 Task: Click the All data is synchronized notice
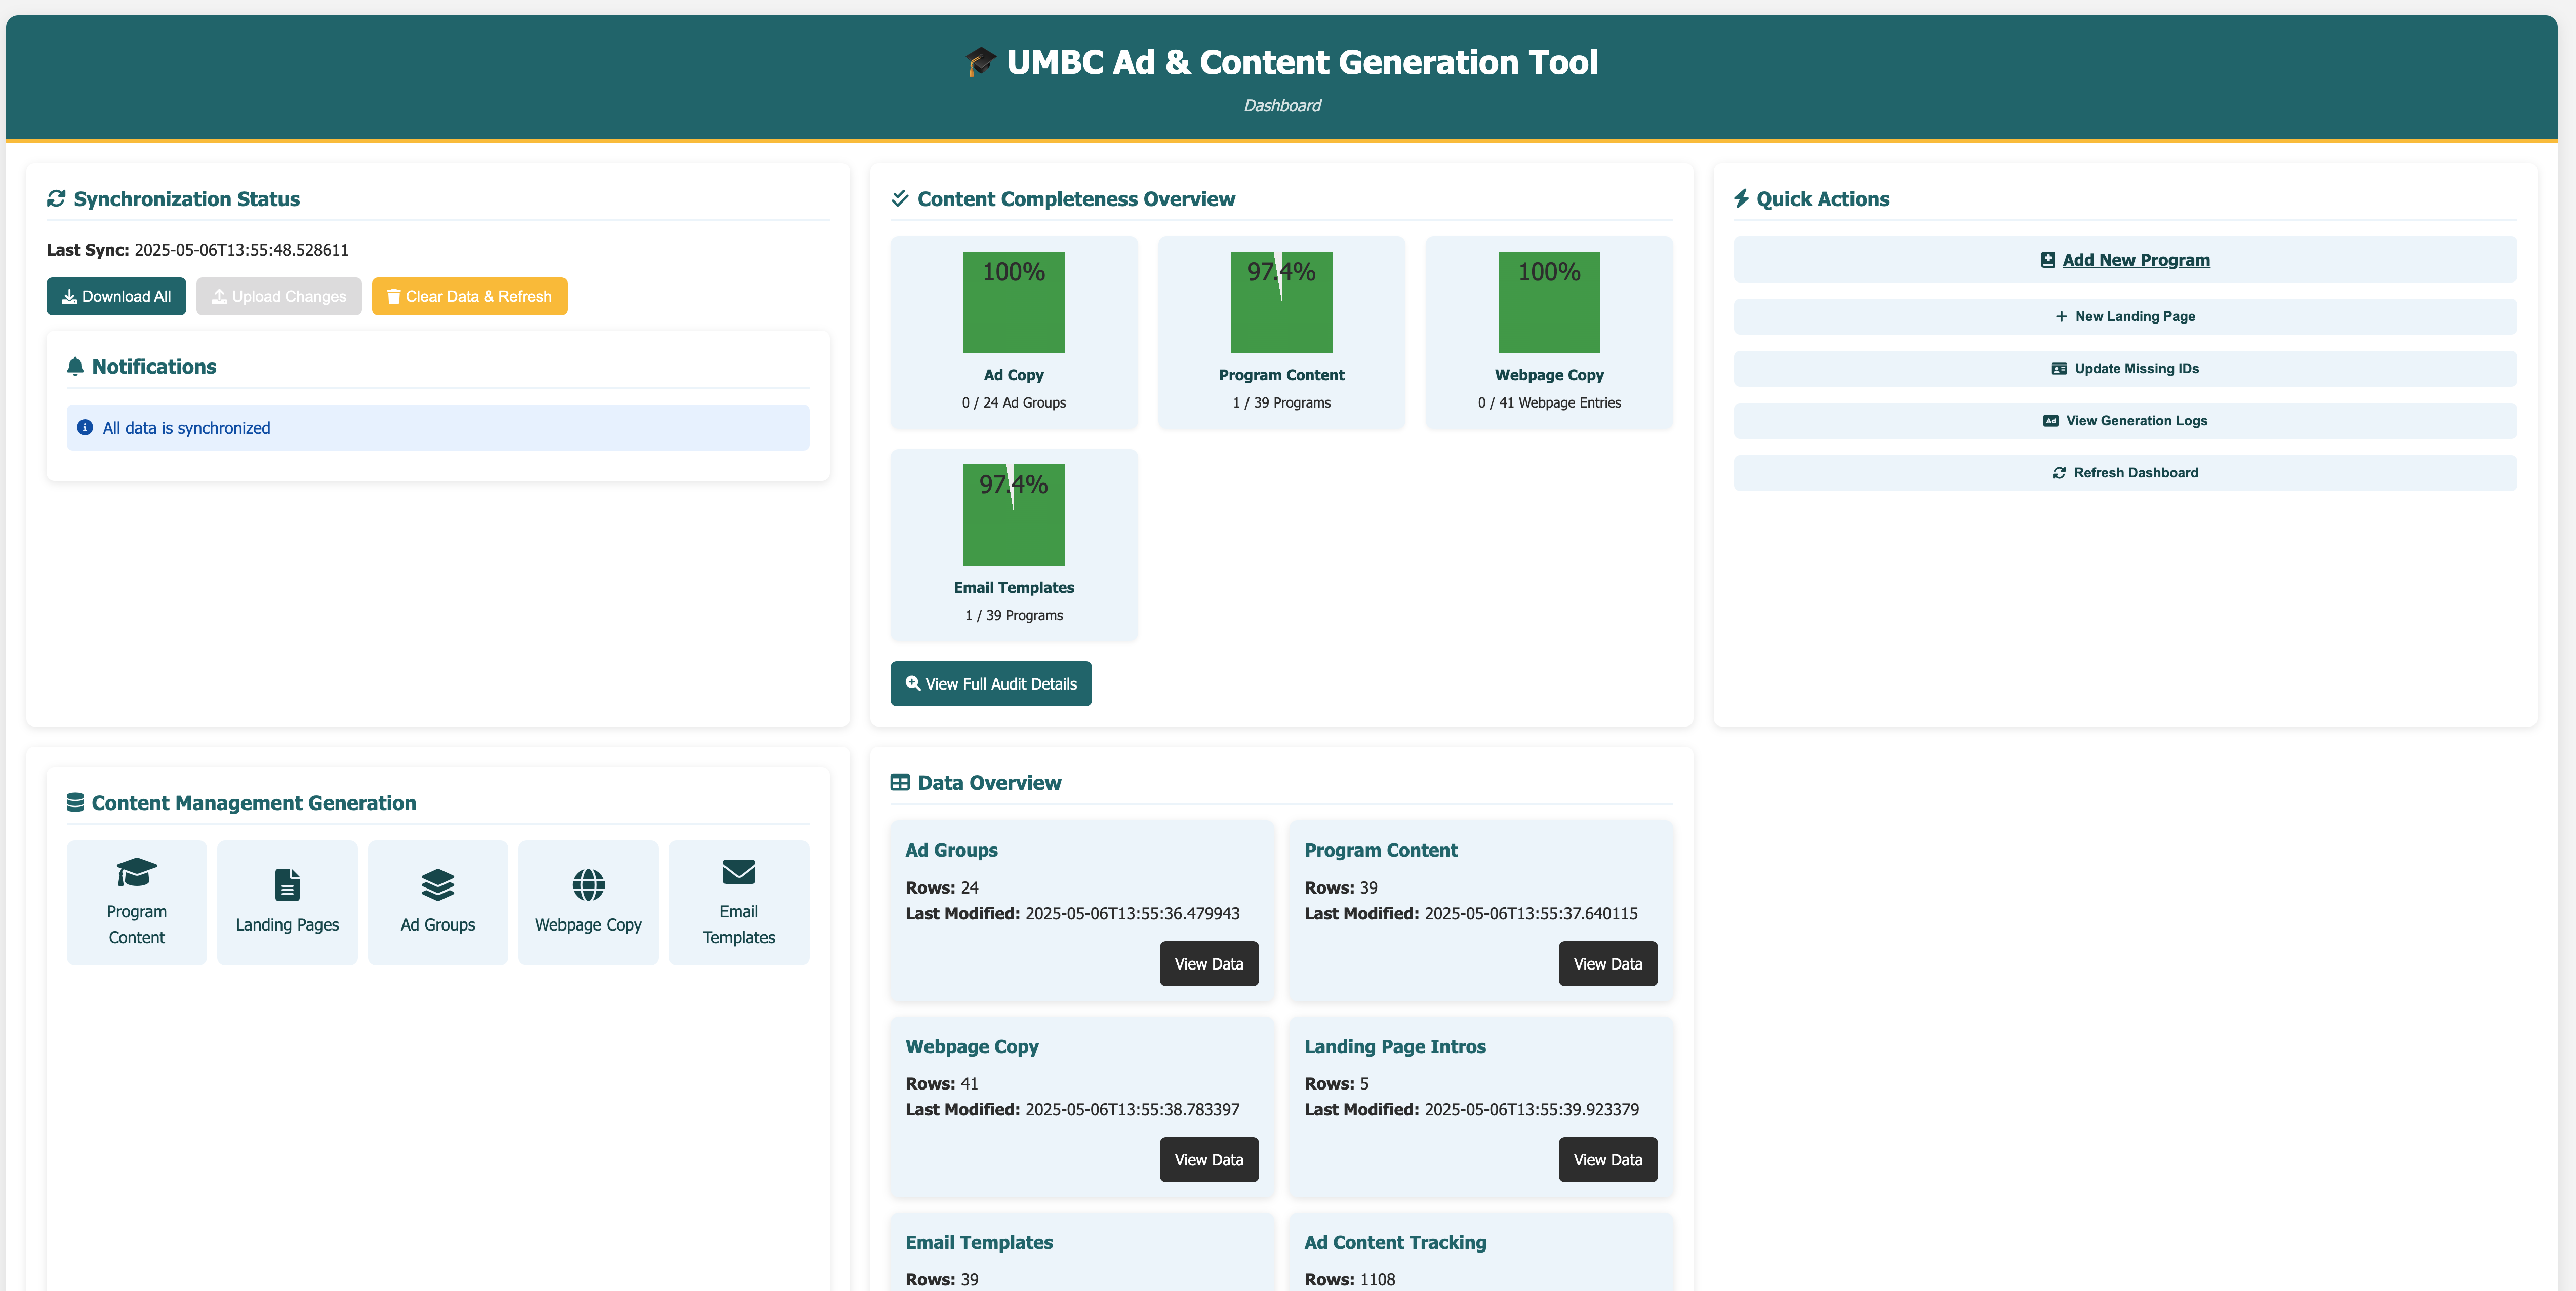(438, 428)
